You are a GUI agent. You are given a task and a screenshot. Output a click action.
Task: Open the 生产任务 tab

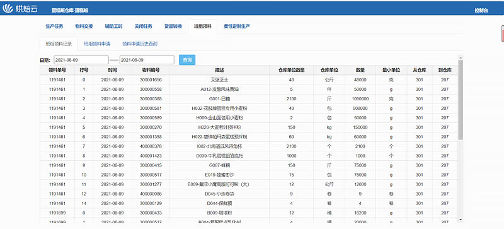[54, 26]
